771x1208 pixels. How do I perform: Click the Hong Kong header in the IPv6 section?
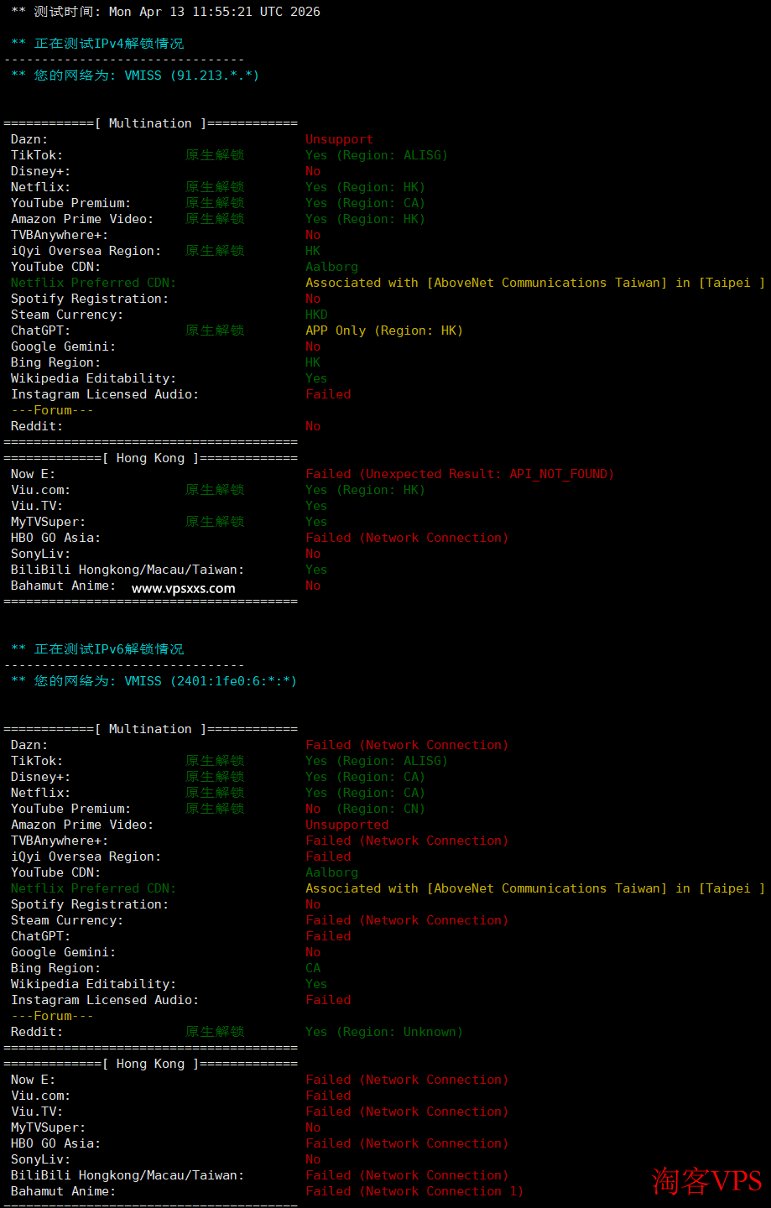(150, 1064)
